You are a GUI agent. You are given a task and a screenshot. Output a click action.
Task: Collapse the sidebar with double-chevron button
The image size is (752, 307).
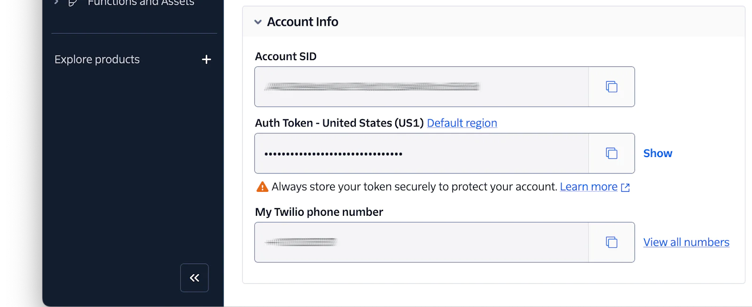click(195, 278)
